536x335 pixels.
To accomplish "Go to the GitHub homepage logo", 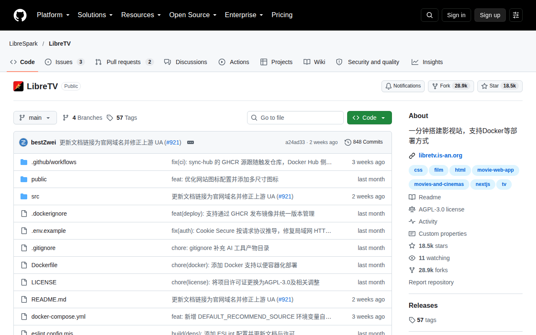I will coord(20,15).
